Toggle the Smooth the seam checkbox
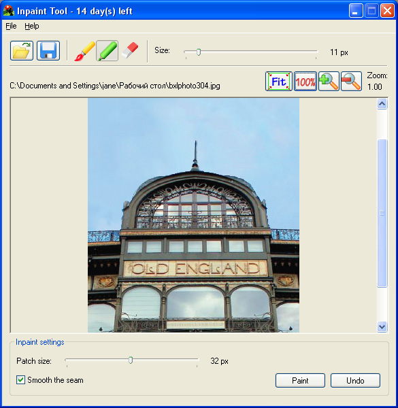 (x=21, y=380)
